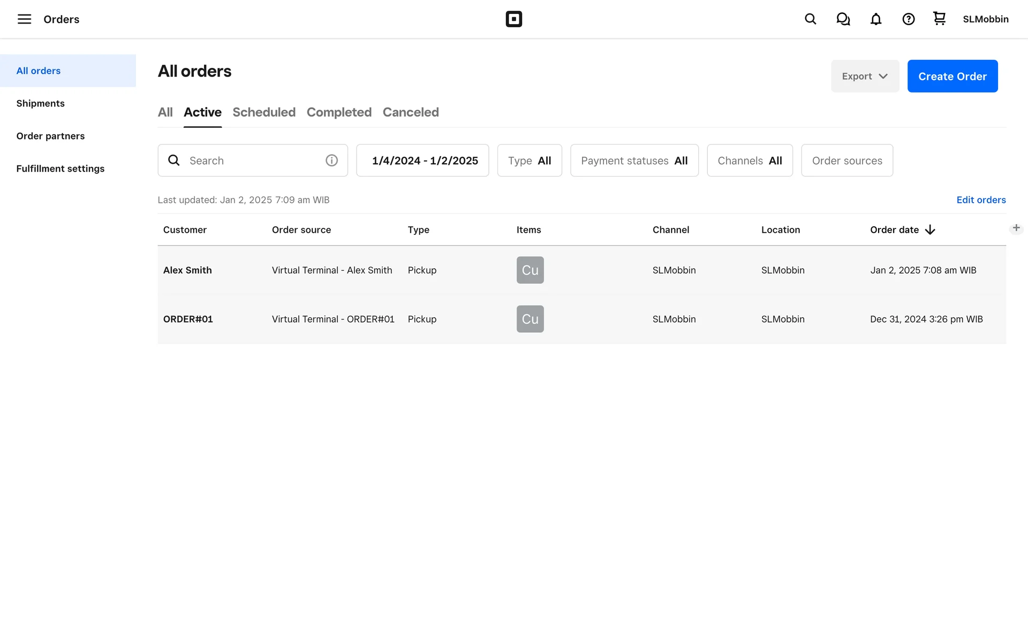Switch to the Scheduled tab
1028x642 pixels.
click(x=264, y=112)
